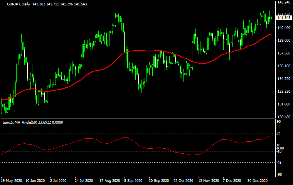Click the 130.480 price scale label
Viewport: 293px width, 185px height.
point(283,117)
